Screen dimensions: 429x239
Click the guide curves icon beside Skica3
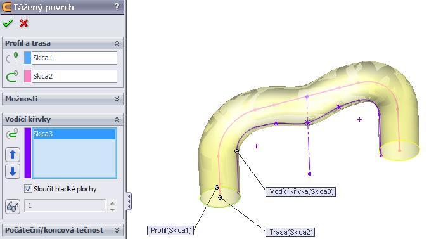pos(12,134)
